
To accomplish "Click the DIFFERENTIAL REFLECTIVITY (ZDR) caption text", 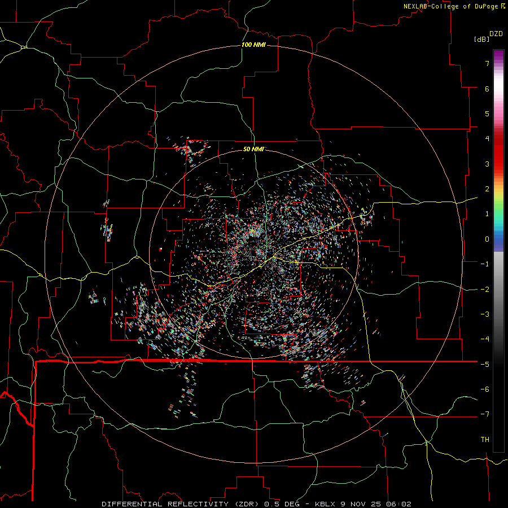I will (x=181, y=504).
